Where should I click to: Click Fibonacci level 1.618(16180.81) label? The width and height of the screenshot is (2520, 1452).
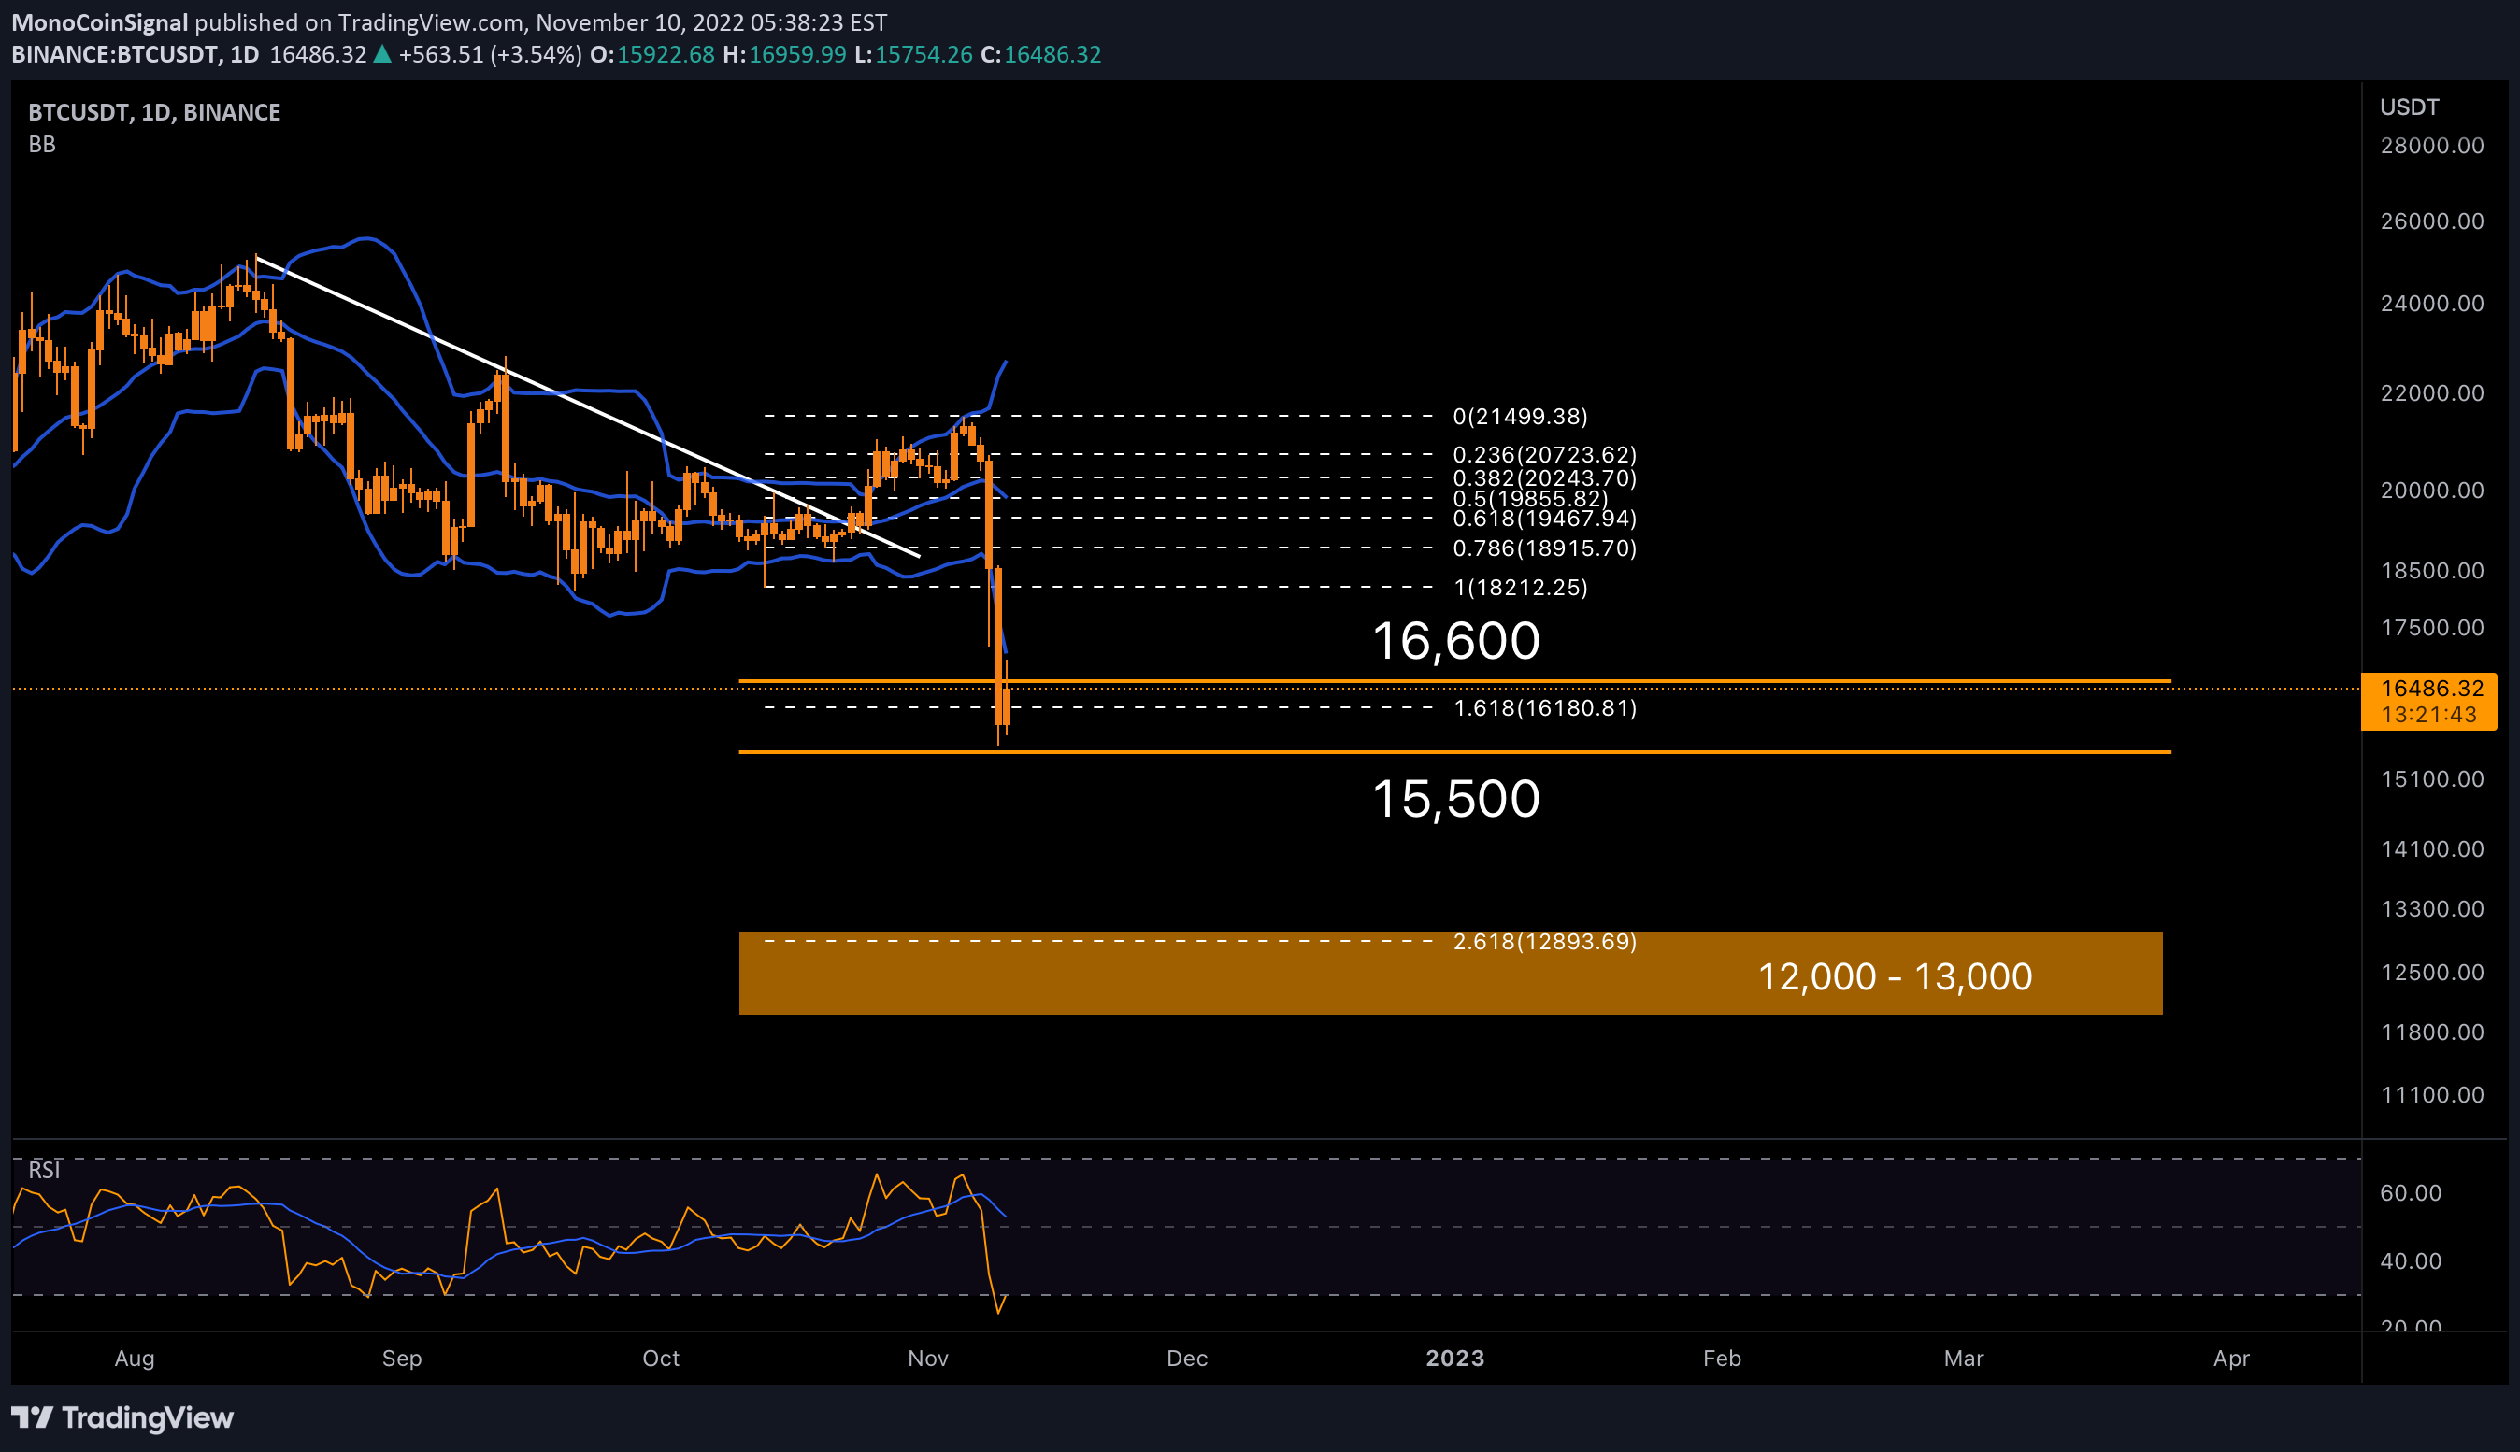pyautogui.click(x=1544, y=707)
